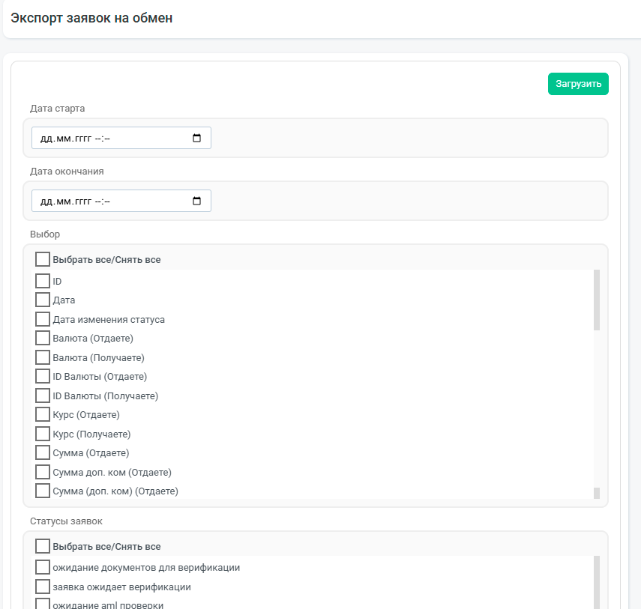This screenshot has height=609, width=641.
Task: Click the Загрузить button
Action: point(578,84)
